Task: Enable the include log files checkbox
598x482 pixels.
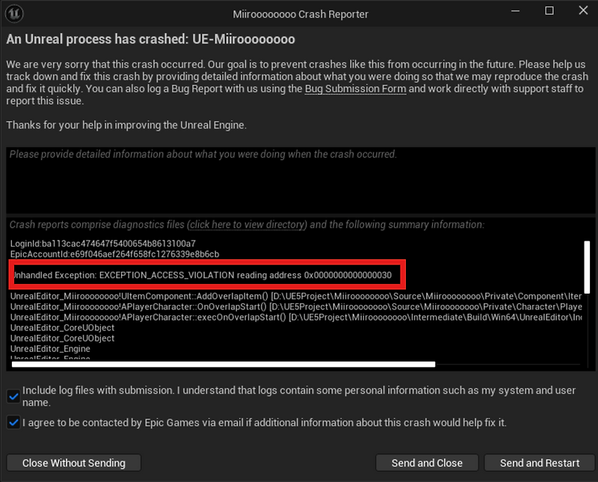Action: [x=13, y=396]
